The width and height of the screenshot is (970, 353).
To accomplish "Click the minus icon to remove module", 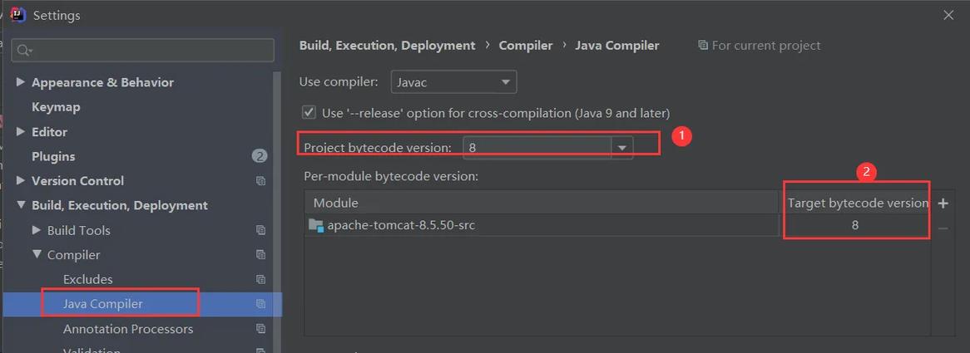I will (943, 228).
